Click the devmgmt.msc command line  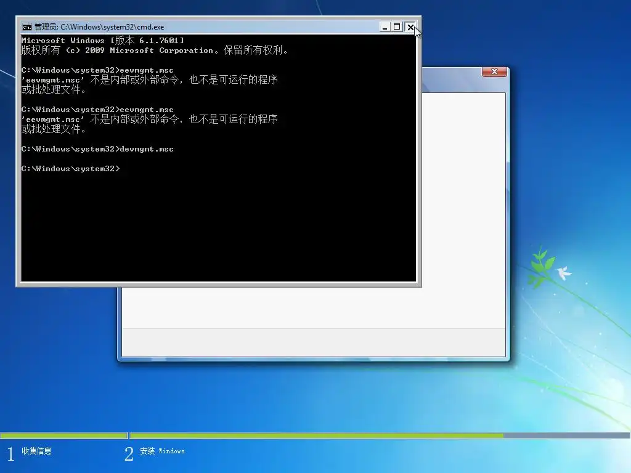(x=97, y=149)
